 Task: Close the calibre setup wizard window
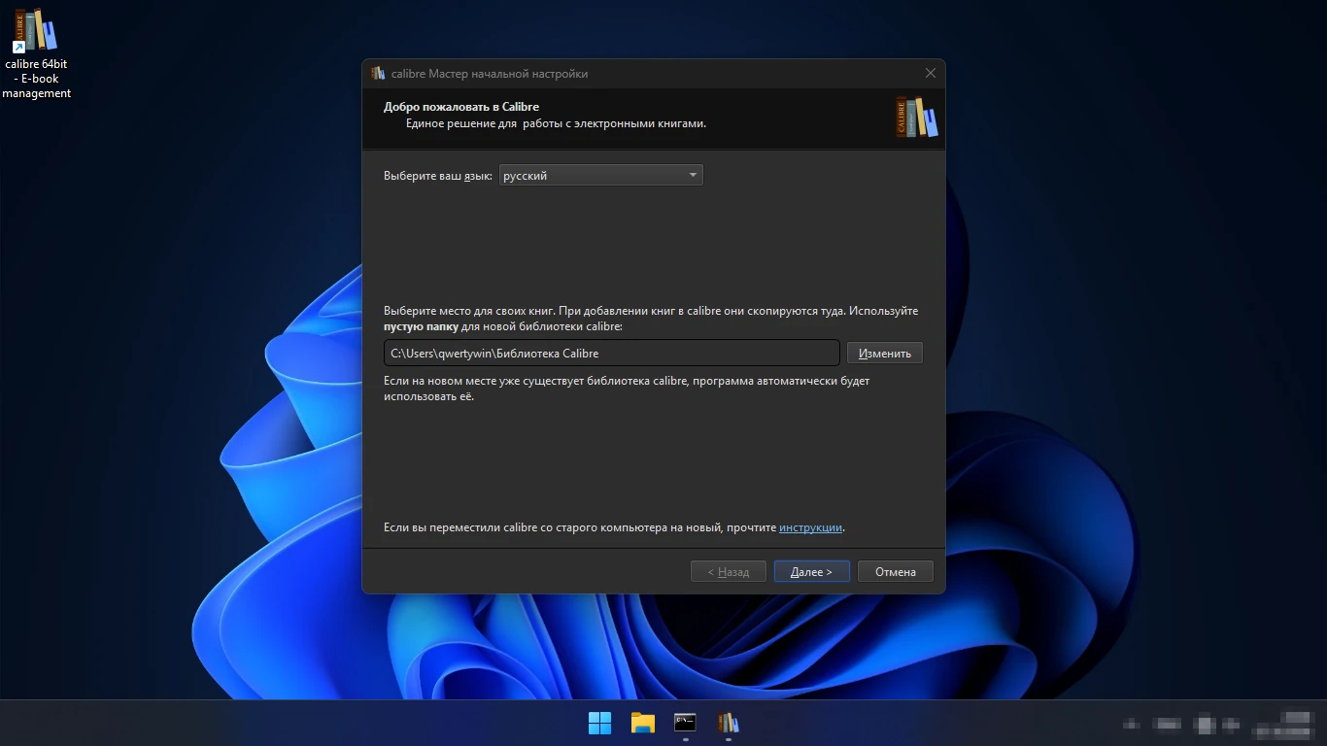[x=930, y=73]
